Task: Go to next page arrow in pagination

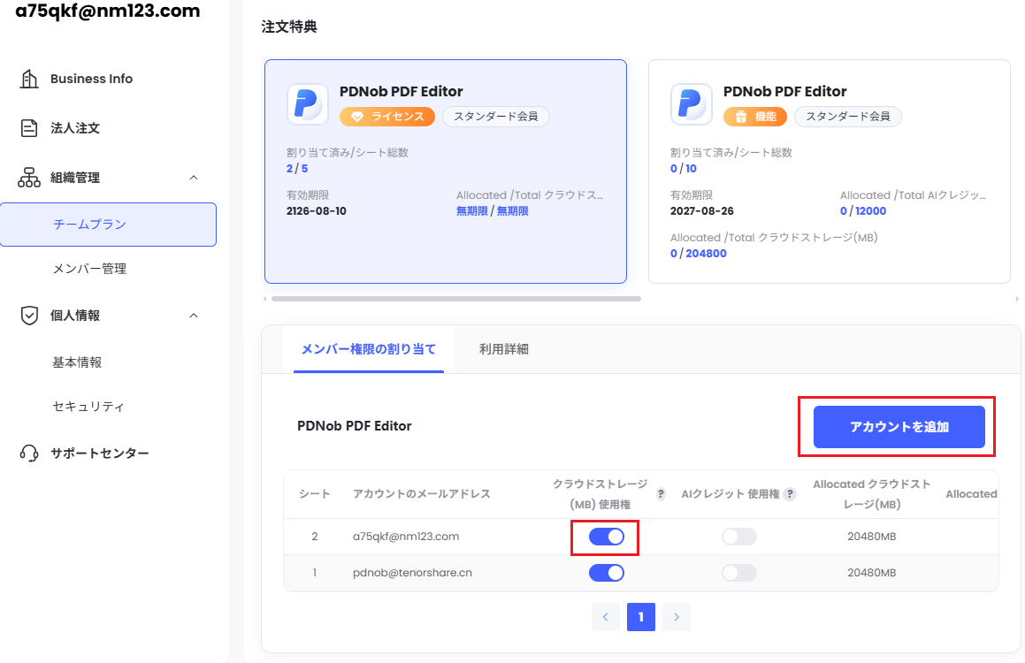Action: 677,617
